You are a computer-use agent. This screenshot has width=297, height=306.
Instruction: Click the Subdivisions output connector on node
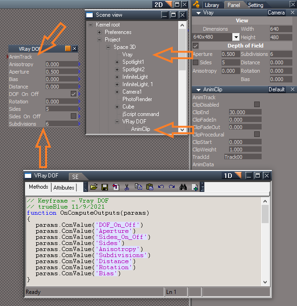pyautogui.click(x=79, y=124)
